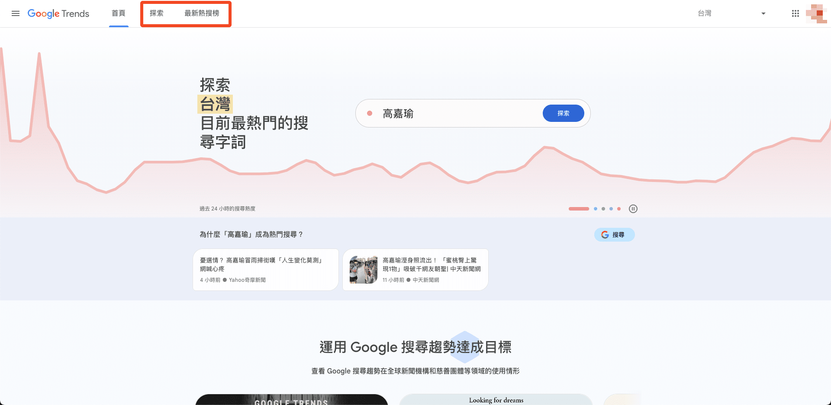Click the red dot beside 高嘉瑜
Viewport: 831px width, 405px height.
click(370, 113)
